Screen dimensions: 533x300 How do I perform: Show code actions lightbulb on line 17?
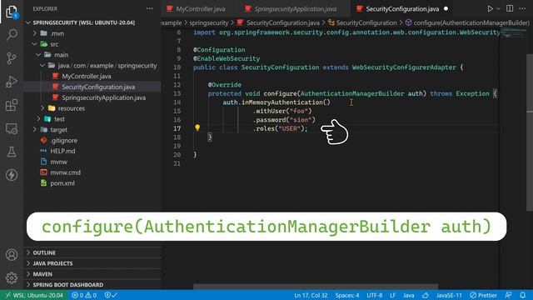point(197,127)
